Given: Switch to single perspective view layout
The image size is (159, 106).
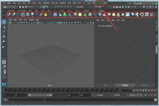Looking at the screenshot, I should point(4,62).
